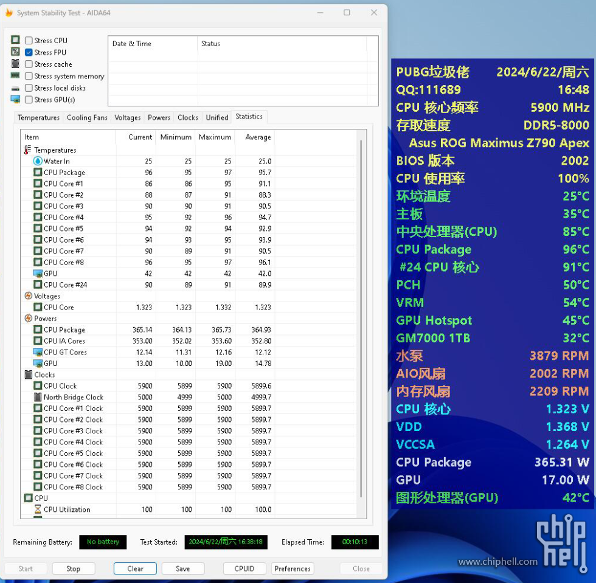Open the Voltages tab
The width and height of the screenshot is (596, 583).
point(127,117)
